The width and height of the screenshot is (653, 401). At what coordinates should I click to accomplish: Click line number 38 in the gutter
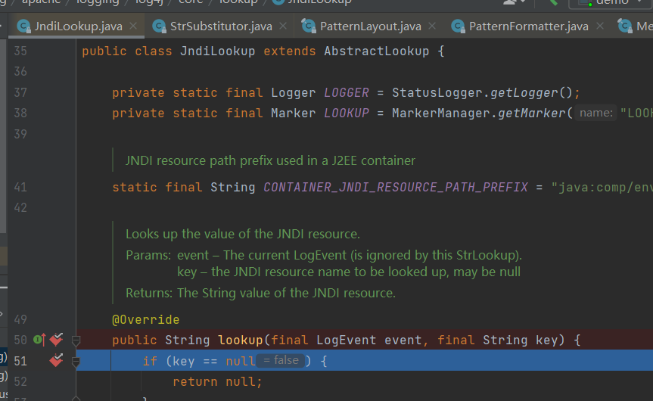pyautogui.click(x=20, y=113)
